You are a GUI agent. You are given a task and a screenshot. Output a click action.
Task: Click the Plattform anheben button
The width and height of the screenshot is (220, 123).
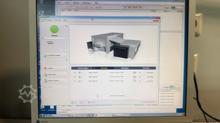pyautogui.click(x=55, y=81)
